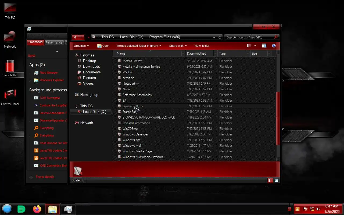Open Control Panel desktop icon
The image size is (344, 215).
10,97
